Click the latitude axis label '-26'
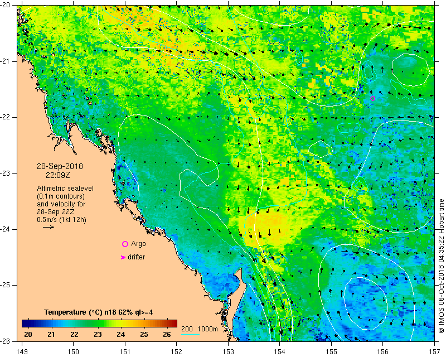The height and width of the screenshot is (357, 446). tap(6, 341)
